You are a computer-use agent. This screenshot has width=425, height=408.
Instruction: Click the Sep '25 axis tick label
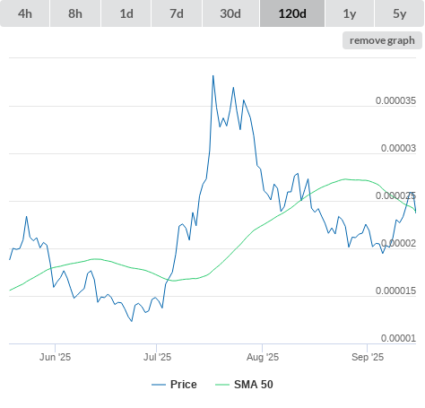(368, 357)
